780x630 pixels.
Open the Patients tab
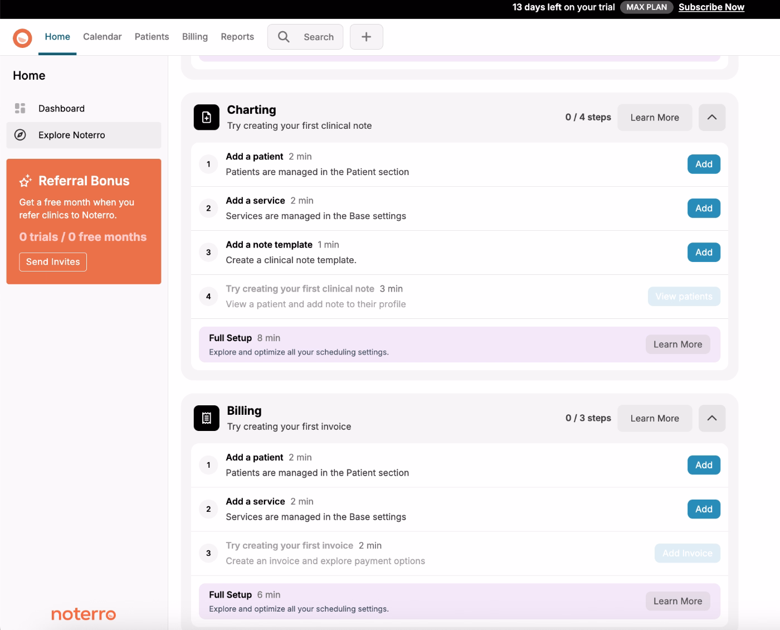(x=151, y=37)
